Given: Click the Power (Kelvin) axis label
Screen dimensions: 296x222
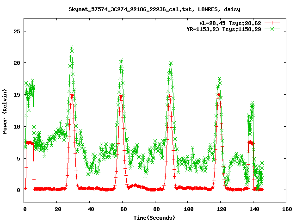Looking at the screenshot, I should point(5,111).
